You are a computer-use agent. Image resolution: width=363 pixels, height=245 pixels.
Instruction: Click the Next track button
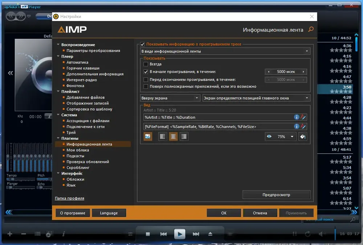click(x=196, y=234)
